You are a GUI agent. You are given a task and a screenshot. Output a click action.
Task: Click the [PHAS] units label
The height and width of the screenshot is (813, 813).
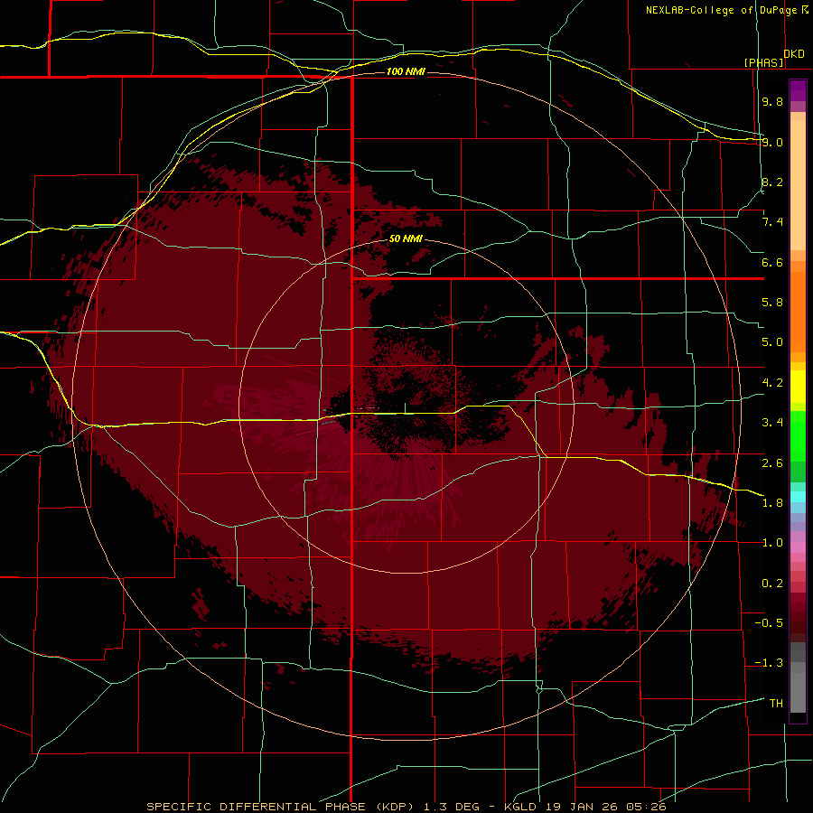tap(763, 62)
